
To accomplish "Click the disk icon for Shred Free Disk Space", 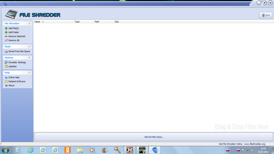I will (x=6, y=52).
